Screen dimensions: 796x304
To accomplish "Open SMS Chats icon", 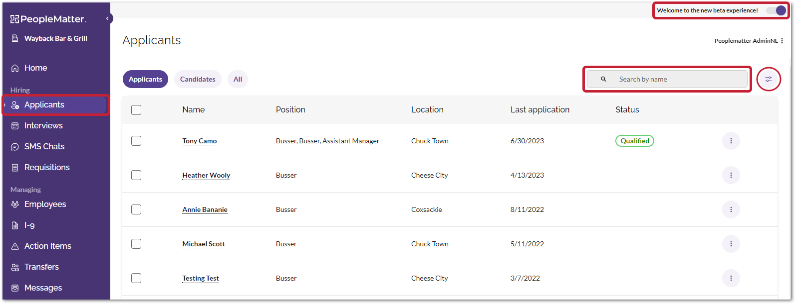I will click(15, 147).
